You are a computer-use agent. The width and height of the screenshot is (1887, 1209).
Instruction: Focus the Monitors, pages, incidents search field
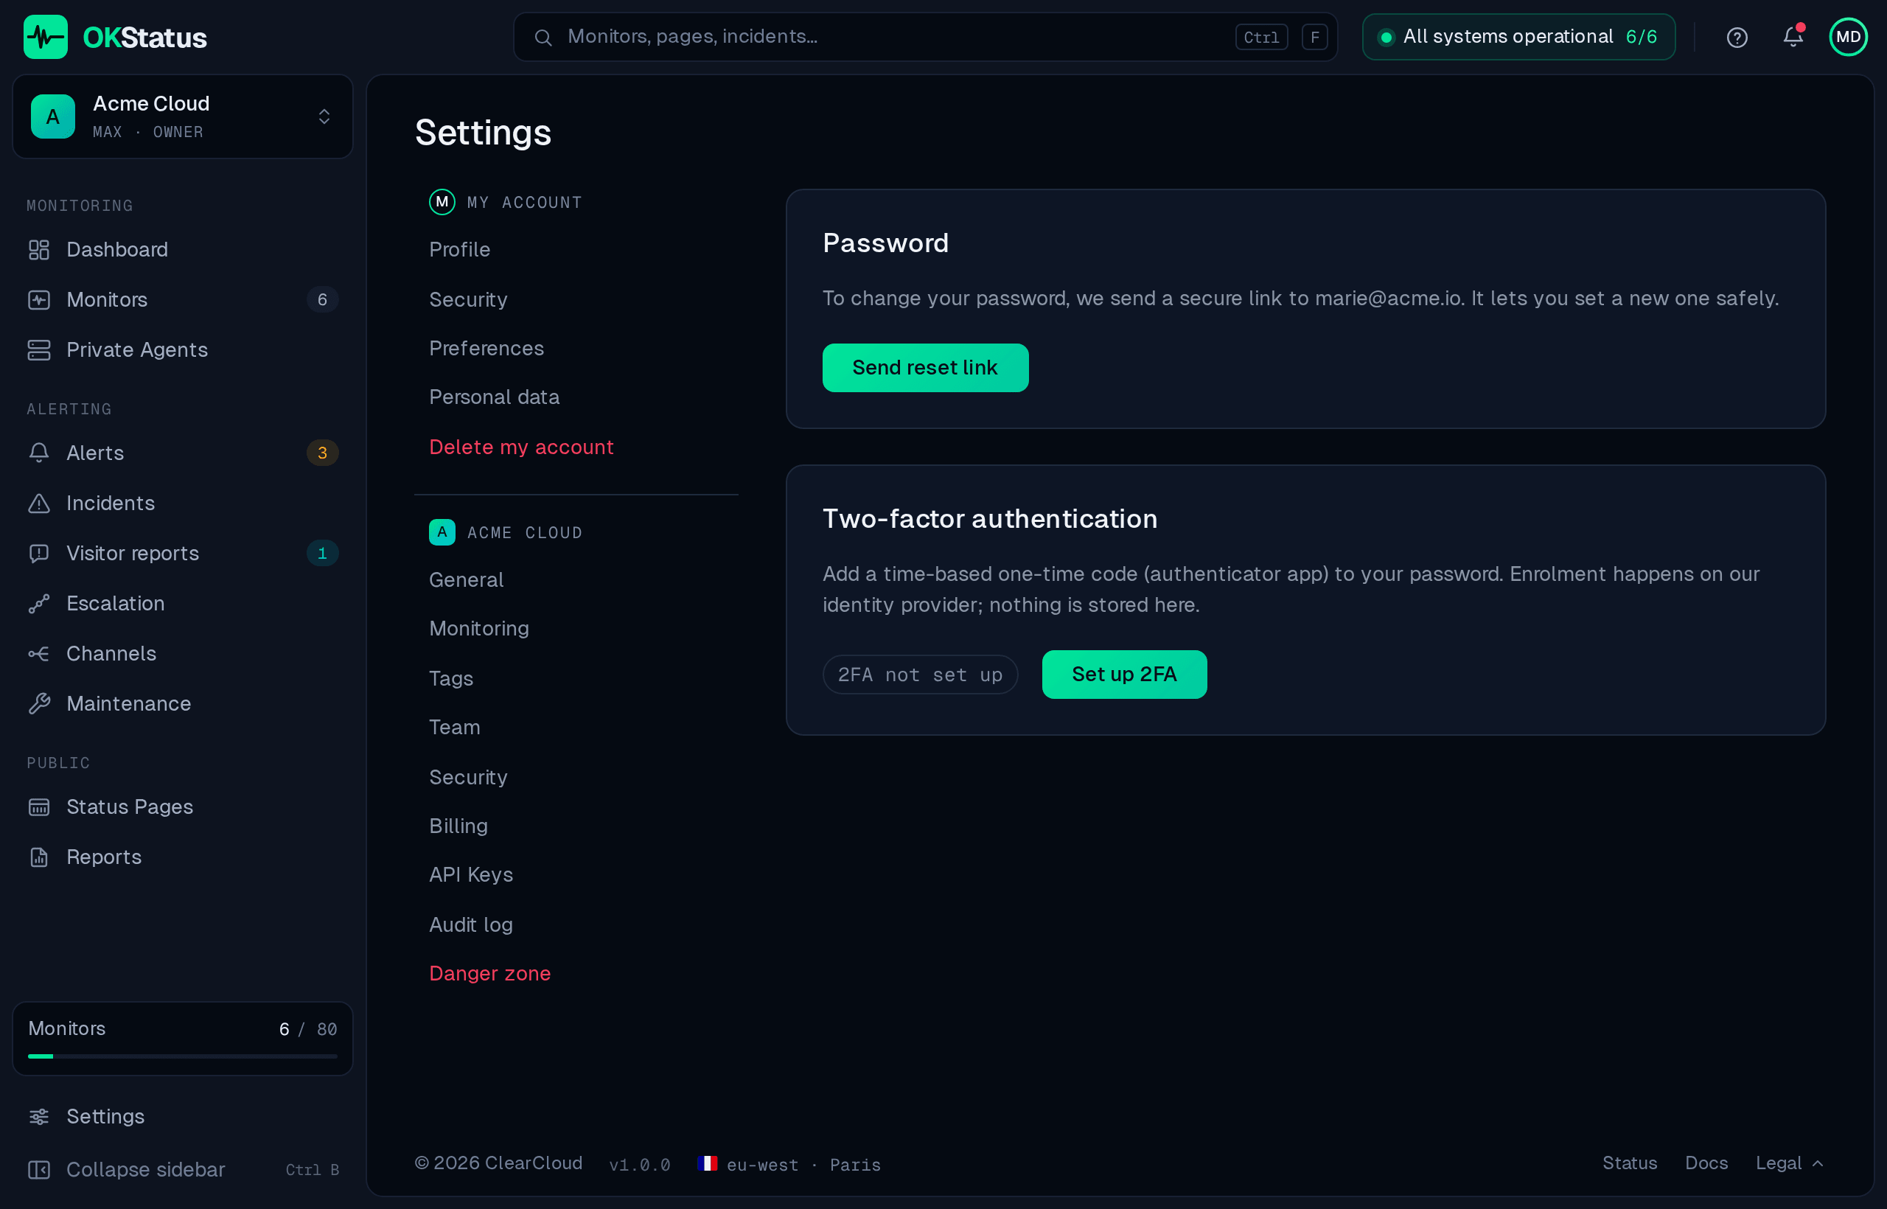click(x=926, y=37)
